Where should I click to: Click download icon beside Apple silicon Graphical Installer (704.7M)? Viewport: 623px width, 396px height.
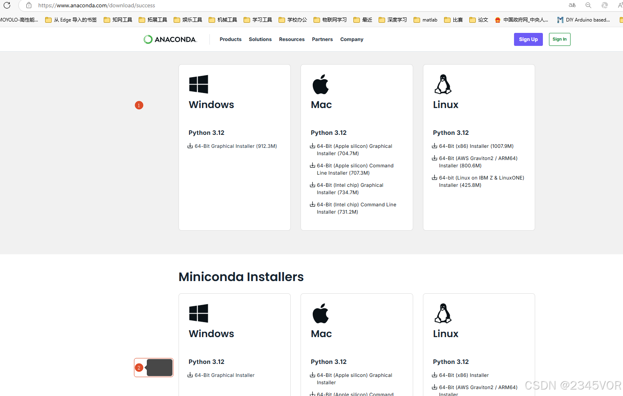point(312,146)
